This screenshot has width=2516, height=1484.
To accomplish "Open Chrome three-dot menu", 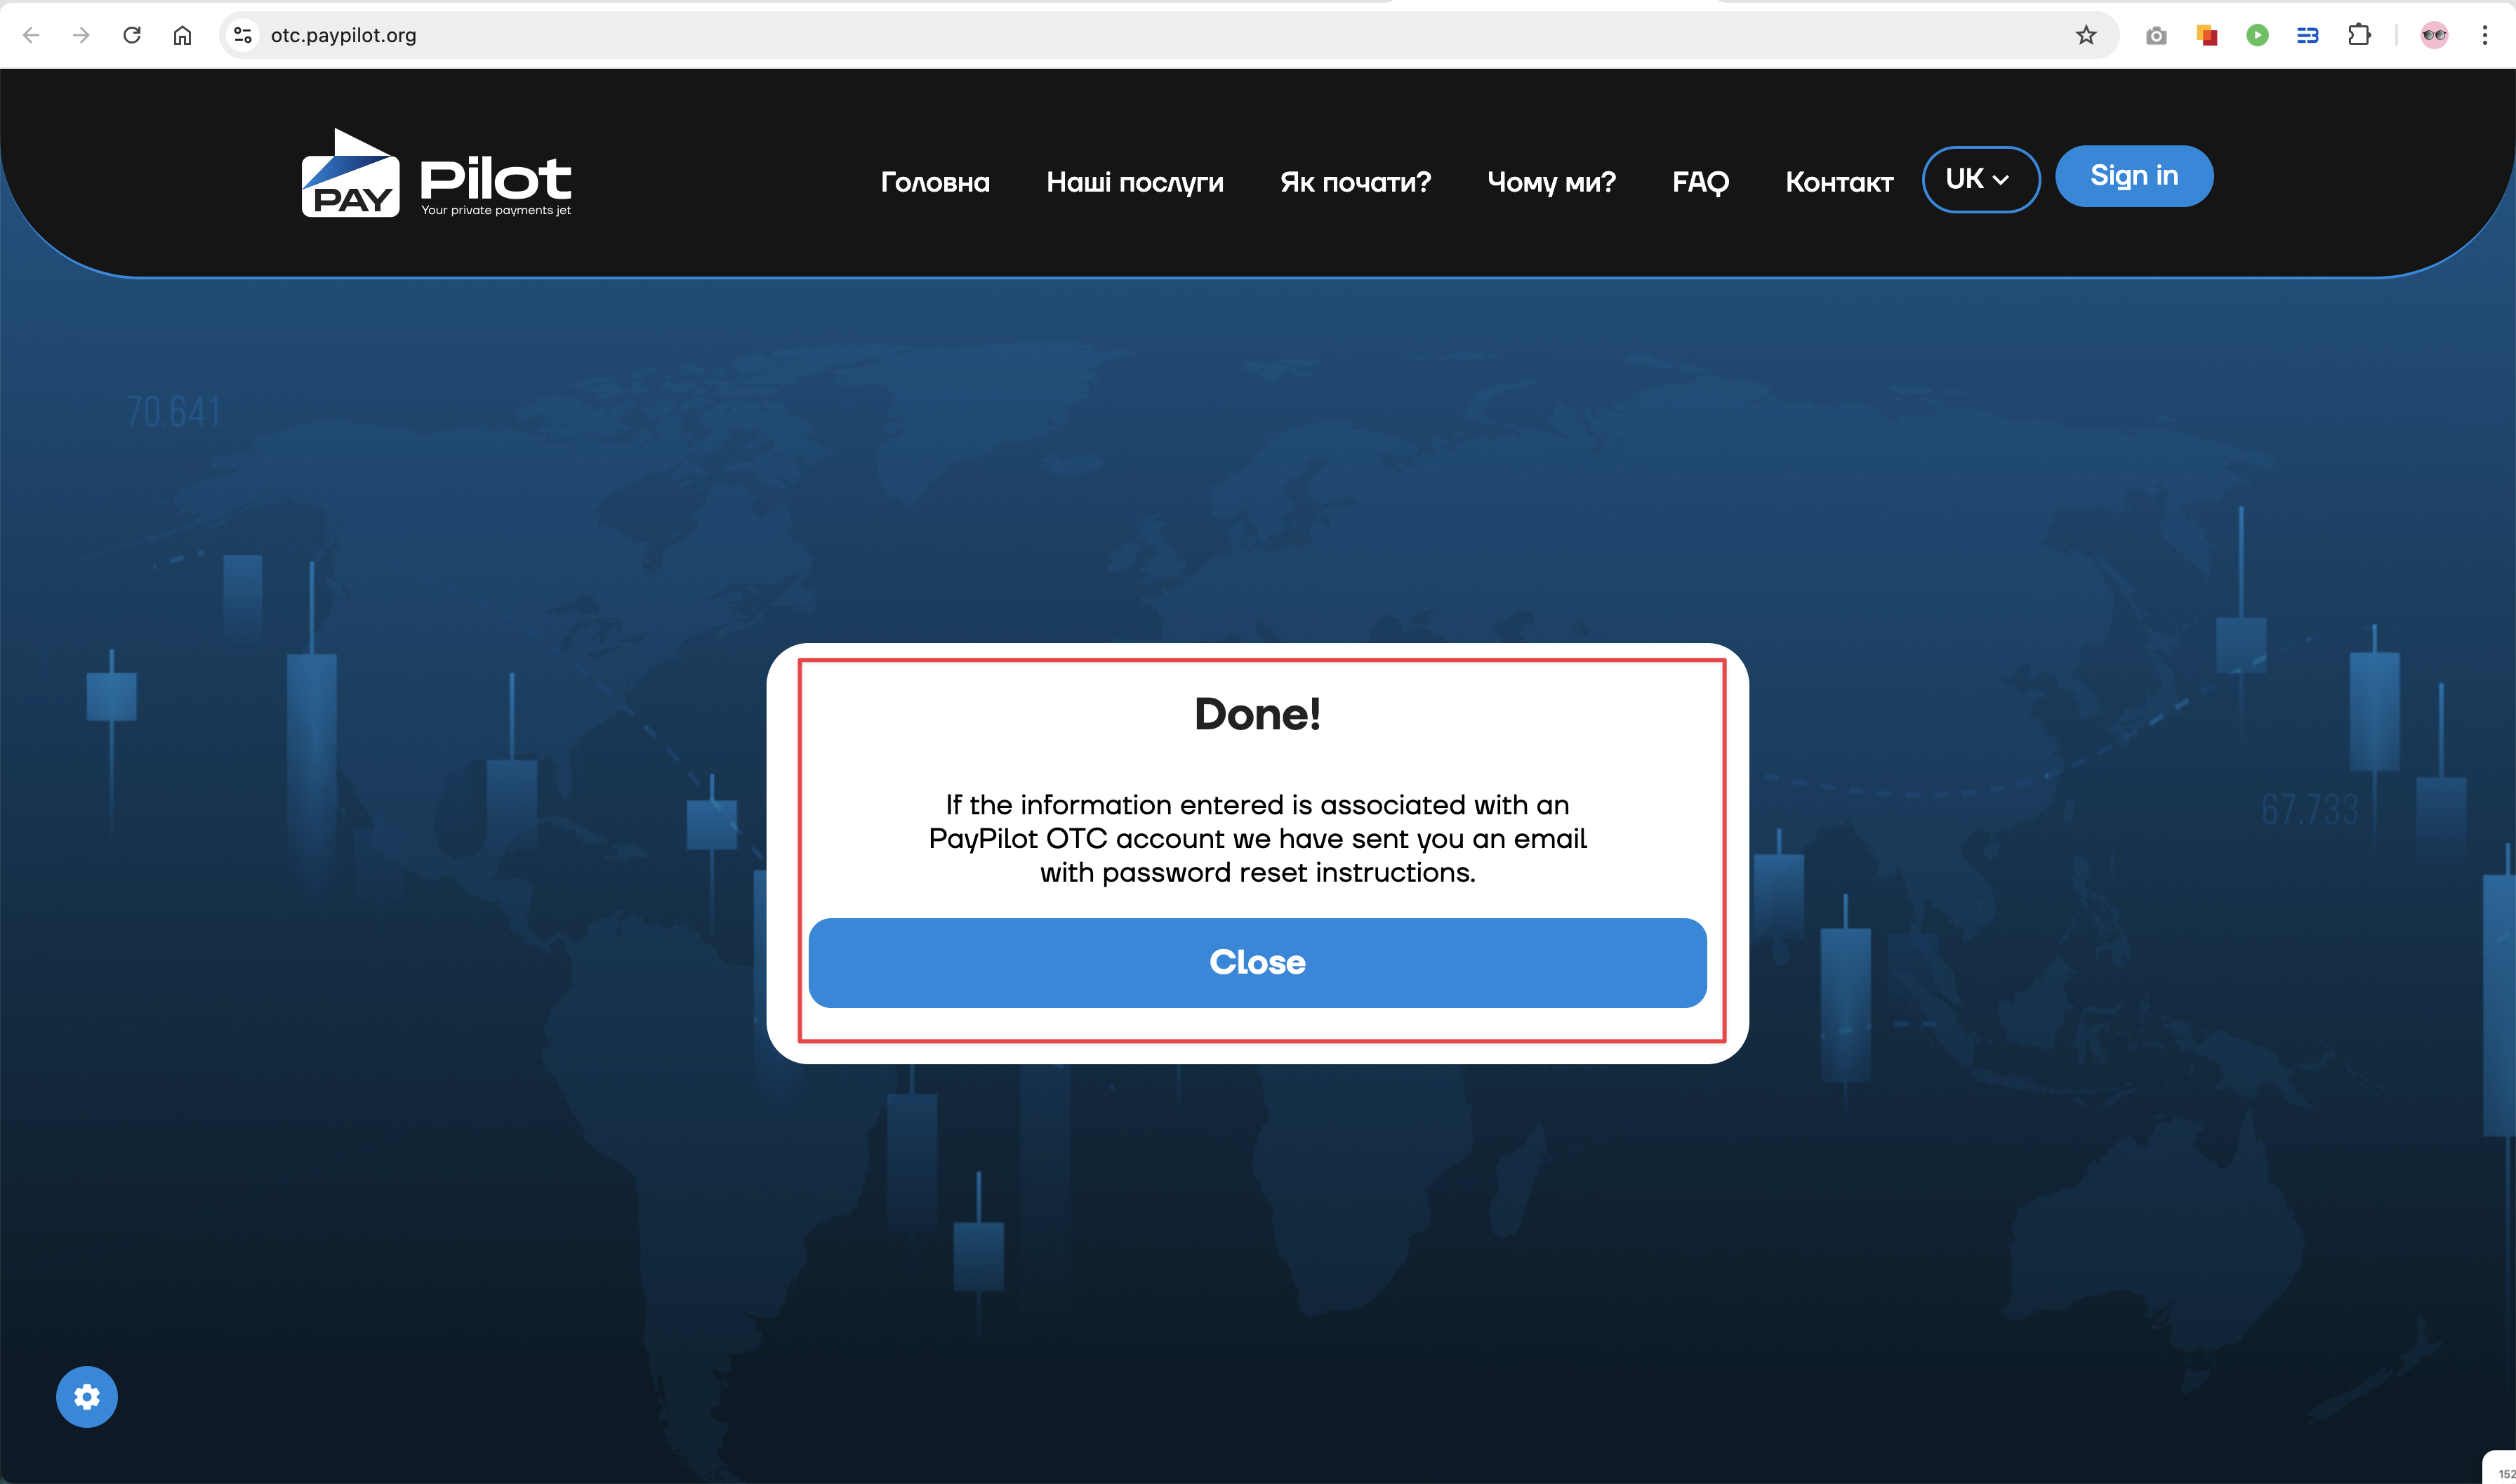I will (2485, 36).
